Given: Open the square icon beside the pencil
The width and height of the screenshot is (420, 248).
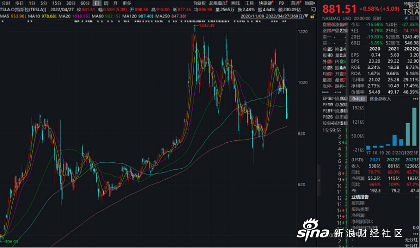Looking at the screenshot, I should tap(412, 18).
